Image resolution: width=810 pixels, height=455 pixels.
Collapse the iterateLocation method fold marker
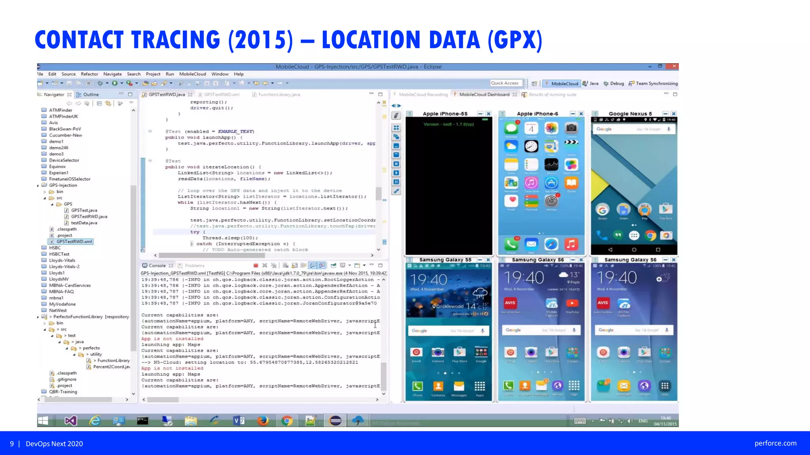(x=150, y=161)
